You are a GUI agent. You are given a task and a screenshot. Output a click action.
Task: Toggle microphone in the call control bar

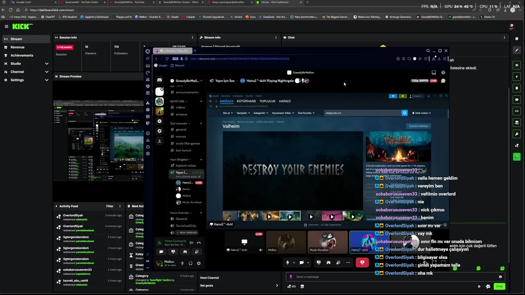point(288,263)
